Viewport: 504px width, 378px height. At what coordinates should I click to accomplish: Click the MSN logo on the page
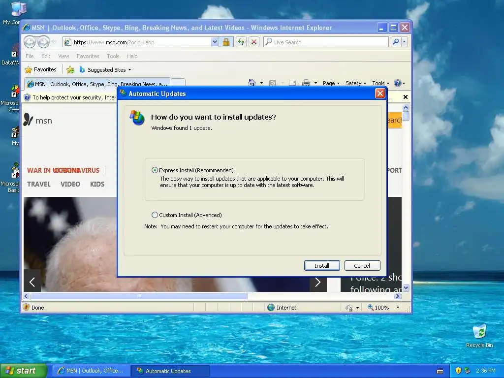(x=37, y=120)
